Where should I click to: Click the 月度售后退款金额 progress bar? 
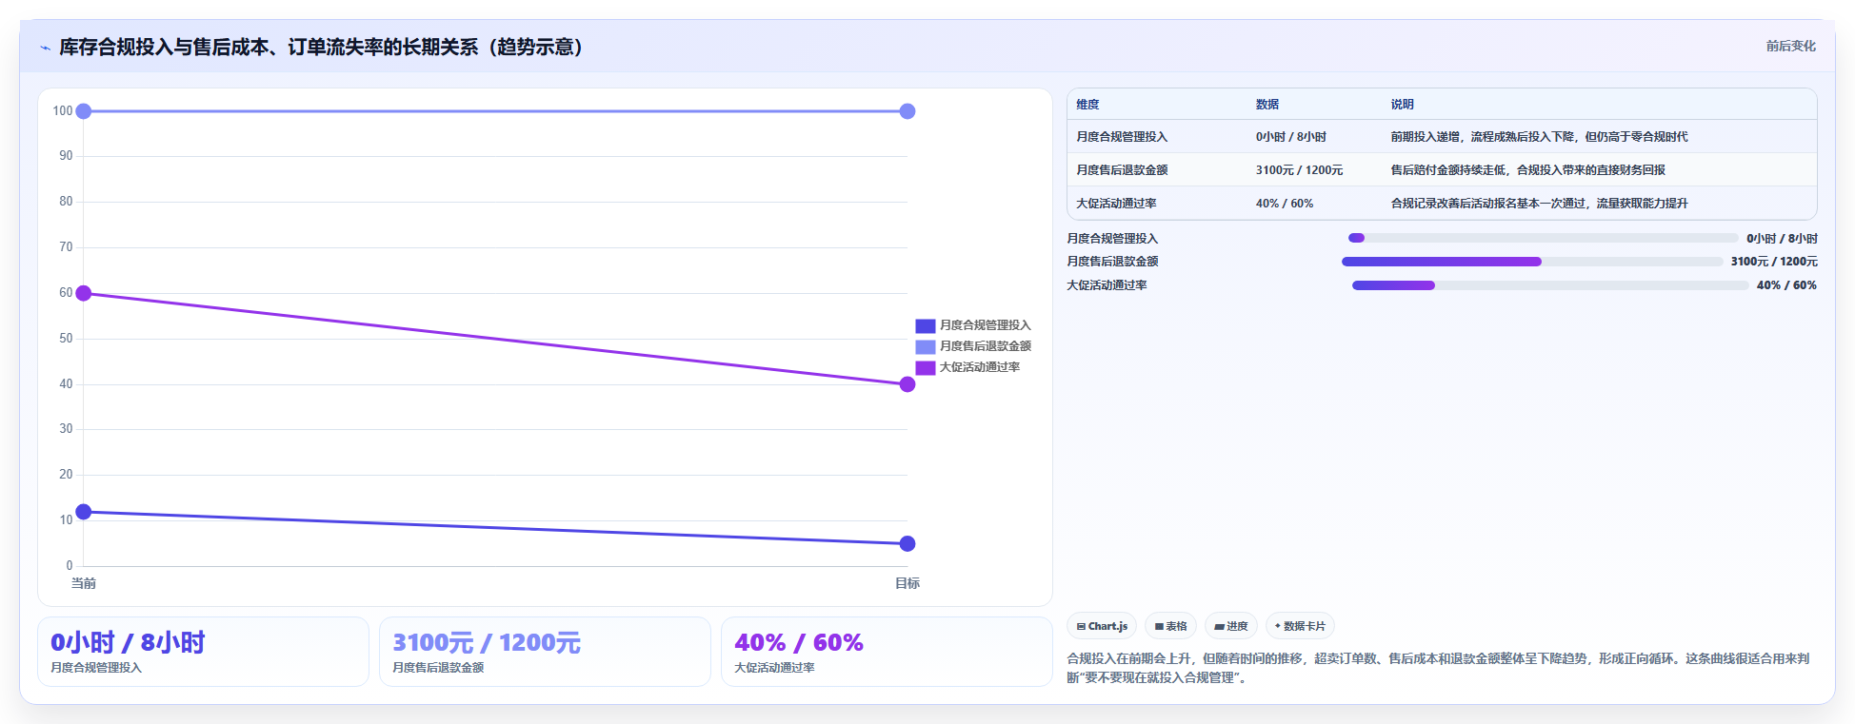[x=1532, y=262]
